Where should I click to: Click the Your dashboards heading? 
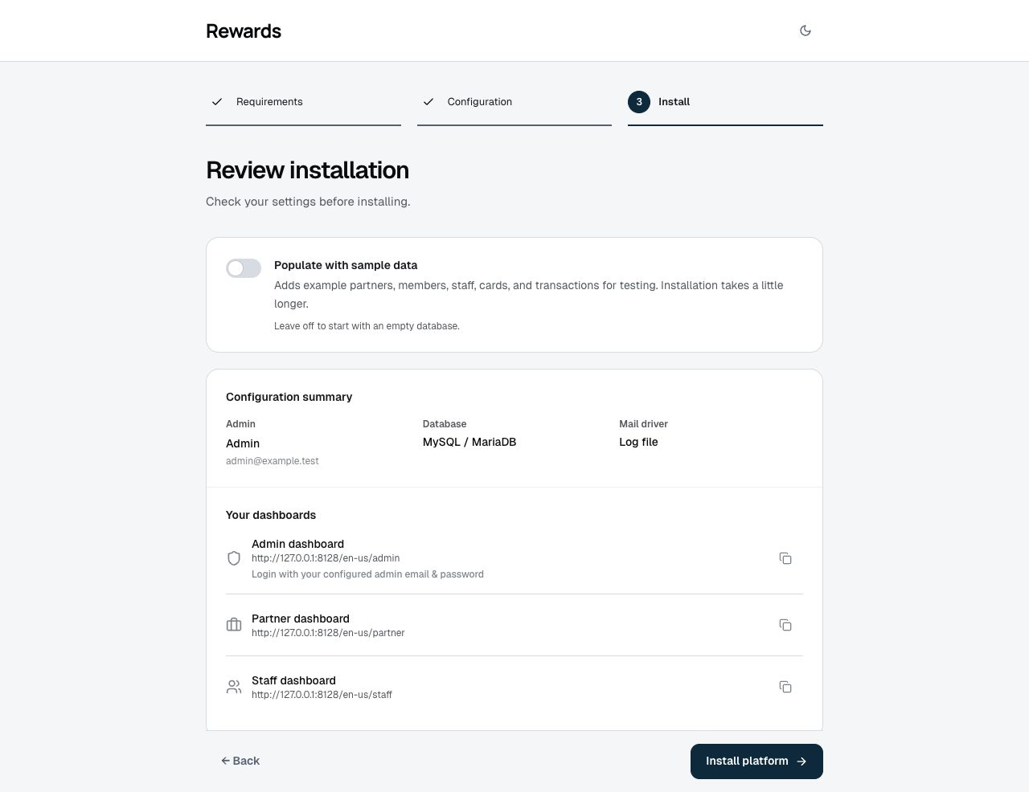[x=271, y=515]
